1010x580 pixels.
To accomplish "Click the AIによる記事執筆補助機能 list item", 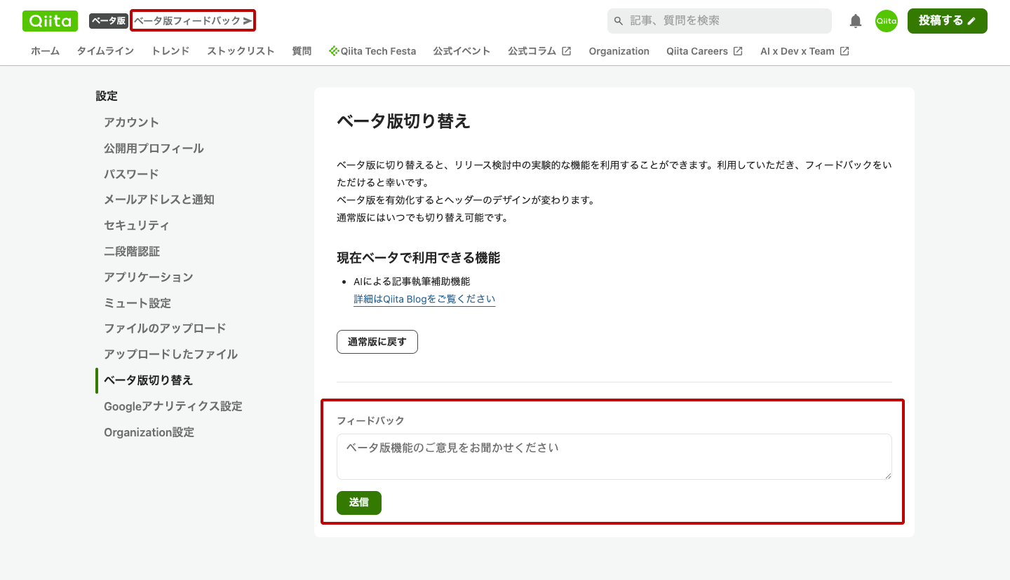I will 412,282.
